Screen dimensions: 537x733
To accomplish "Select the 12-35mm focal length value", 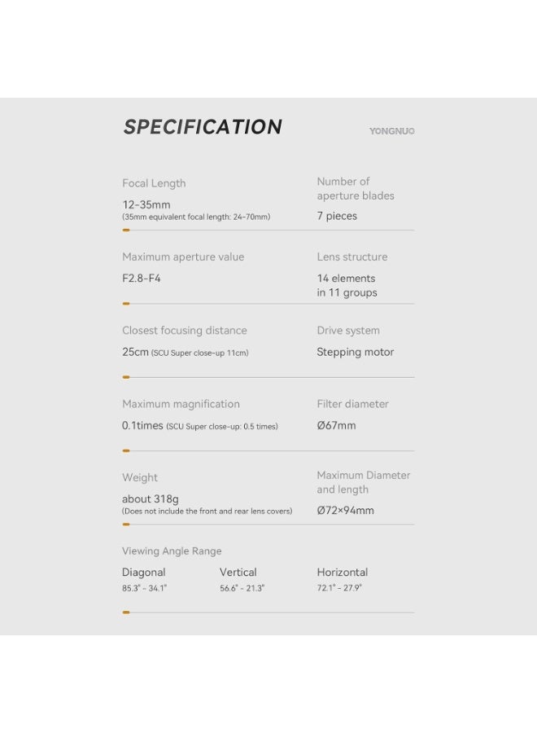I will pos(146,204).
